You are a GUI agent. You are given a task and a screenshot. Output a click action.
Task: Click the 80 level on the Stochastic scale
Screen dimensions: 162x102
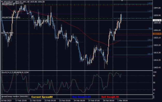pos(154,76)
